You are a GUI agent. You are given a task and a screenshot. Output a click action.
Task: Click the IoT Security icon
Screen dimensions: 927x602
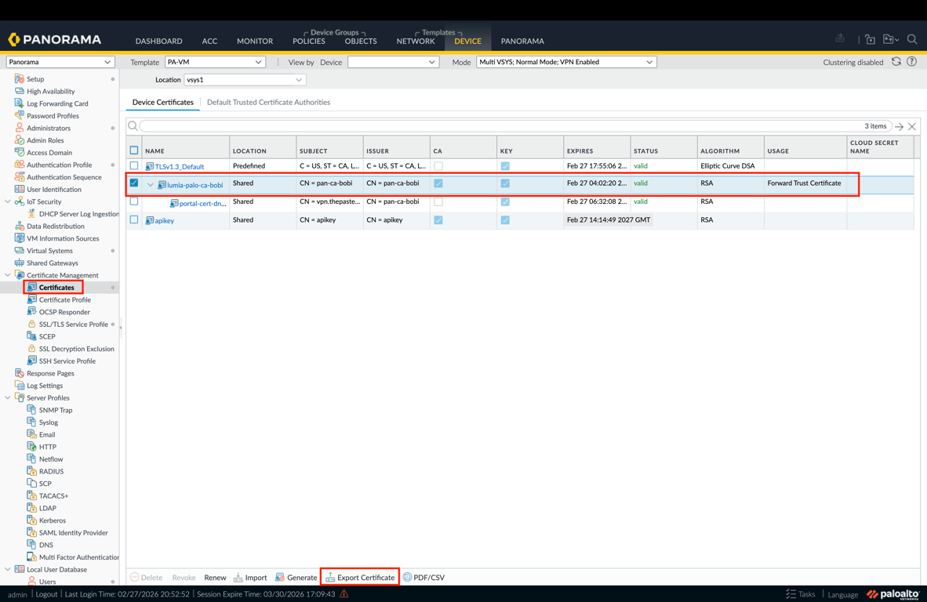20,201
